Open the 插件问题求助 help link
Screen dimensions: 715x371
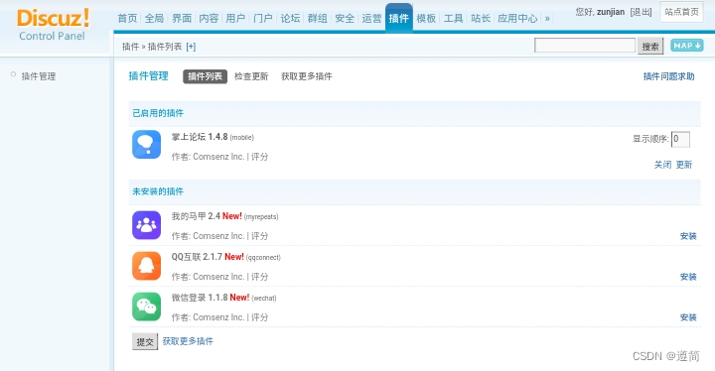pyautogui.click(x=668, y=76)
